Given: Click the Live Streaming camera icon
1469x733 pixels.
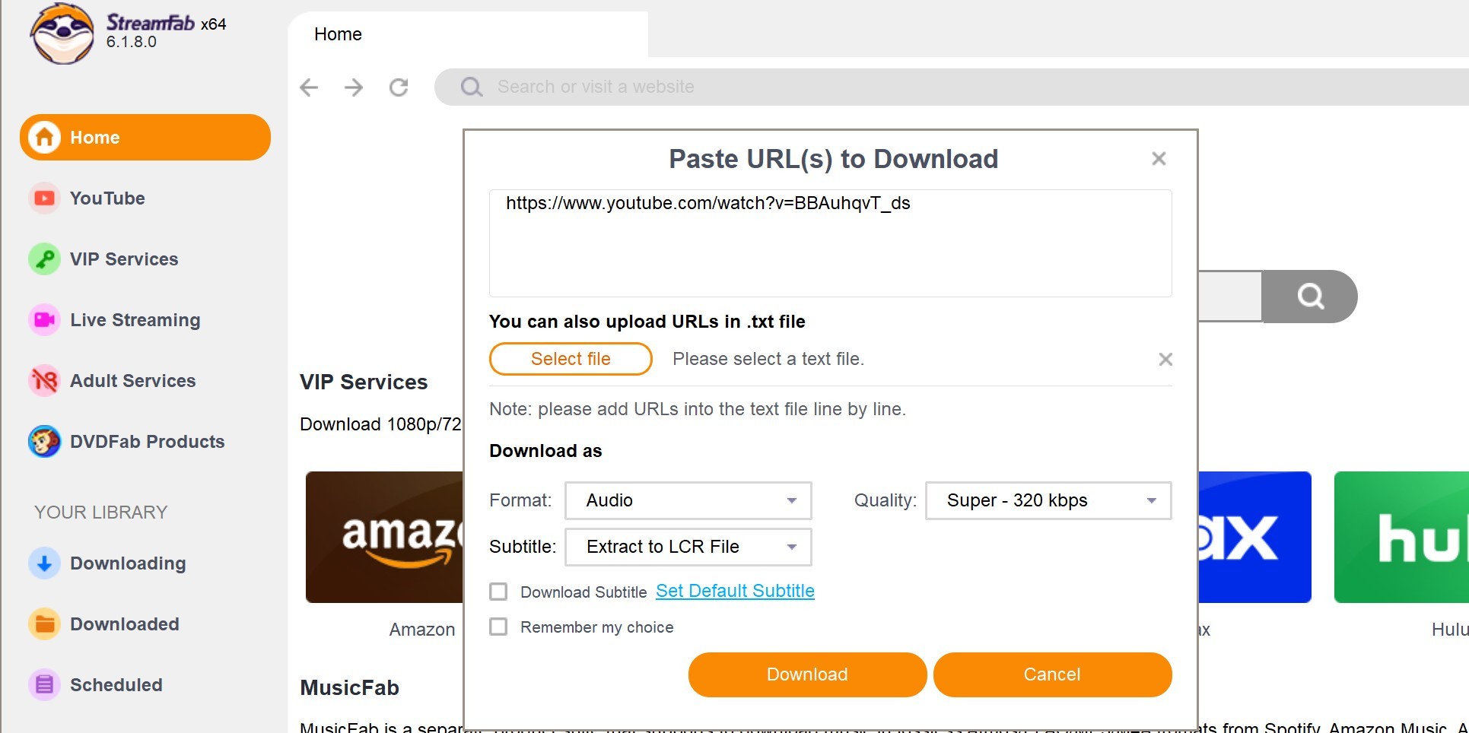Looking at the screenshot, I should 44,320.
